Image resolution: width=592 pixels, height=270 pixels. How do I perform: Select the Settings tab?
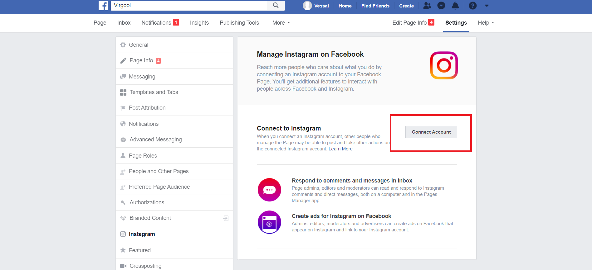click(456, 23)
